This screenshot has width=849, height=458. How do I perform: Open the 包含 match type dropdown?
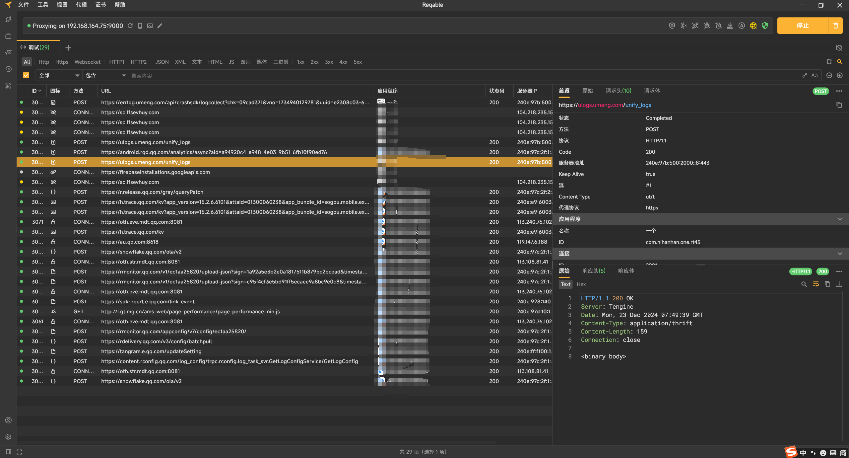(x=105, y=75)
